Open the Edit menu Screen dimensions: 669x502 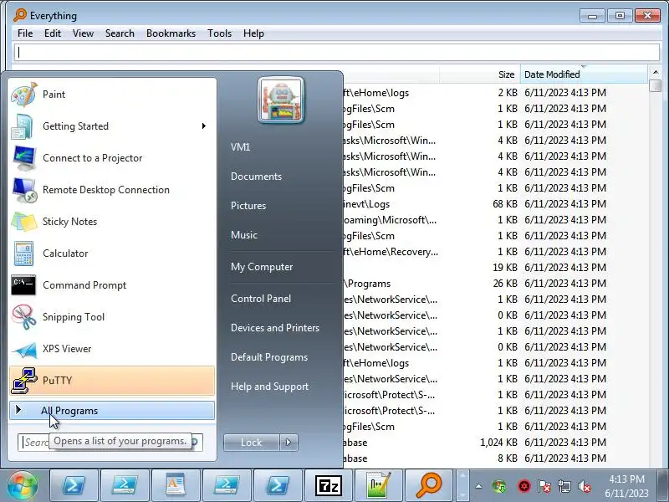coord(53,33)
